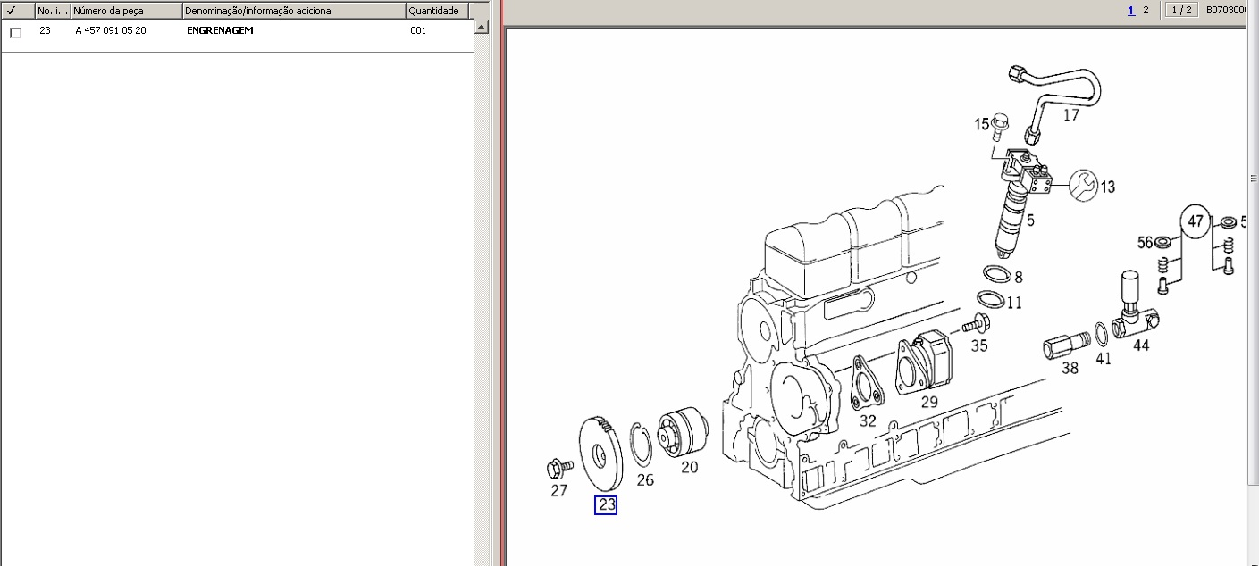Select part number A 457 091 05 20
This screenshot has height=566, width=1259.
(x=111, y=31)
